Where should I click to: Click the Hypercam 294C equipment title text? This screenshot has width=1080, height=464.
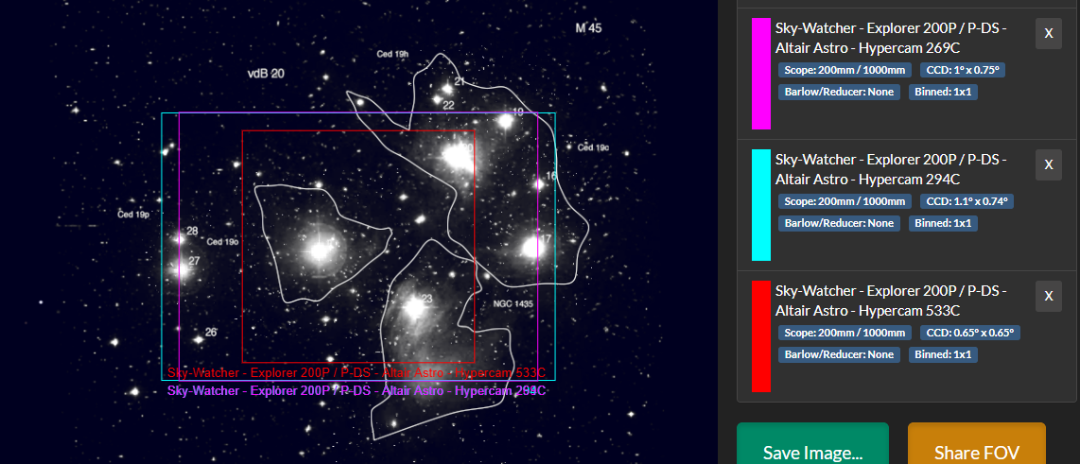[x=891, y=169]
